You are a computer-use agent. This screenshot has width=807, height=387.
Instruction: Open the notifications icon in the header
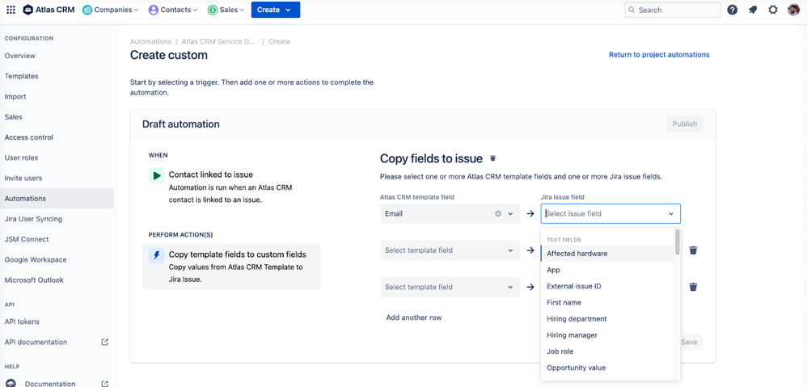[x=753, y=10]
